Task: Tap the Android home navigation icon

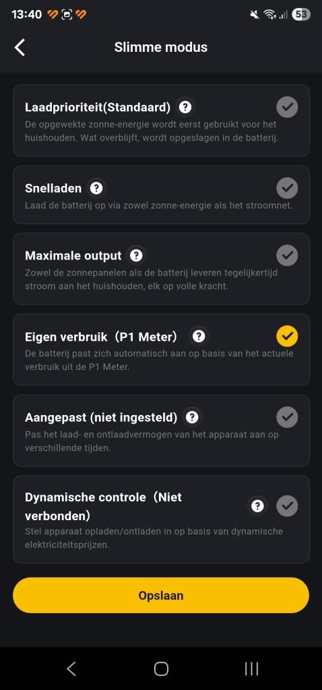Action: pyautogui.click(x=161, y=668)
